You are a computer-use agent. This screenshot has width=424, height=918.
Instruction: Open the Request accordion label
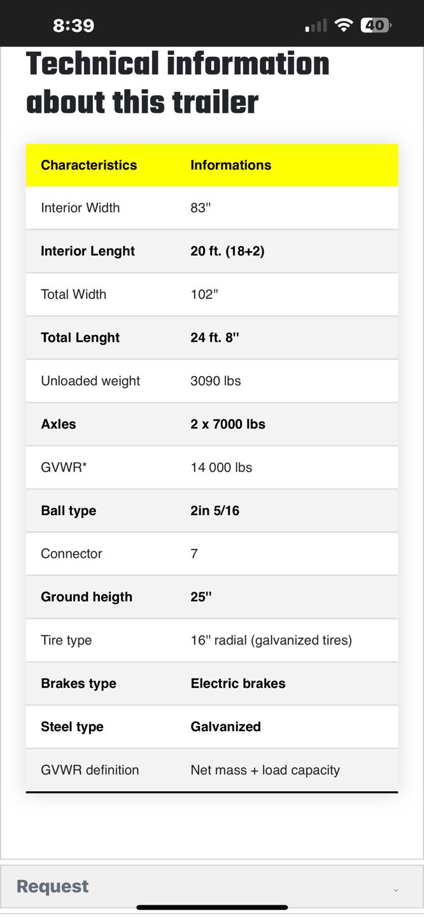coord(52,886)
